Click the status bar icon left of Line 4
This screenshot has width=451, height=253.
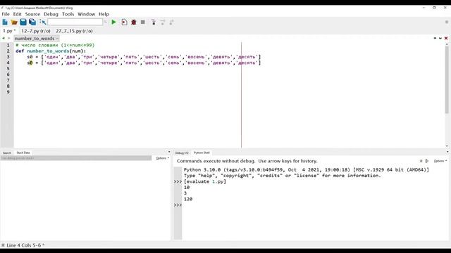tap(3, 245)
